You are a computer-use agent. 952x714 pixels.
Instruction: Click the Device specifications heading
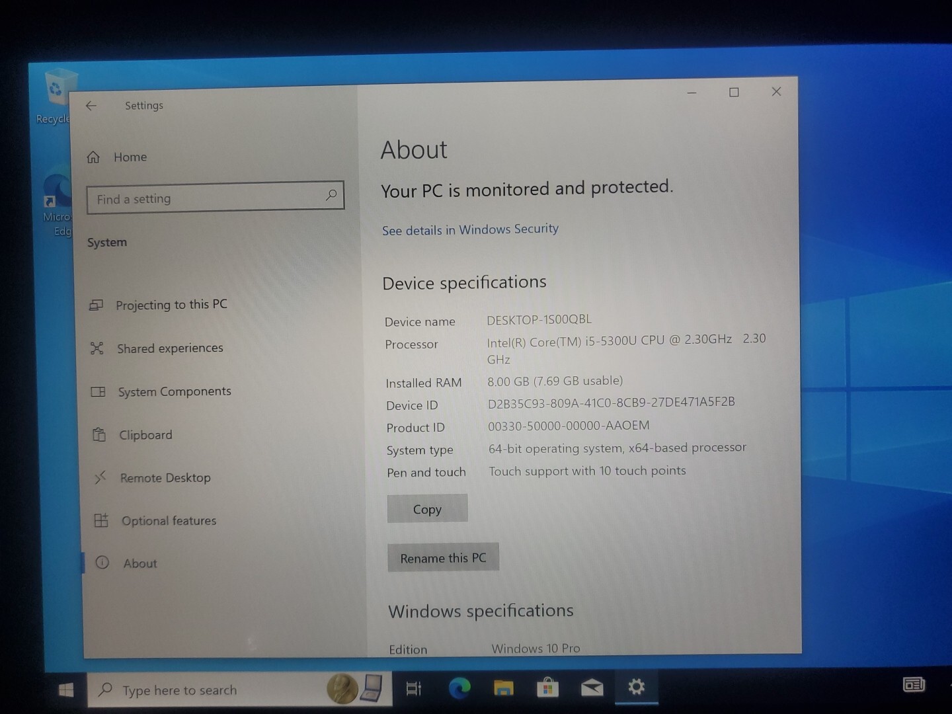tap(464, 283)
